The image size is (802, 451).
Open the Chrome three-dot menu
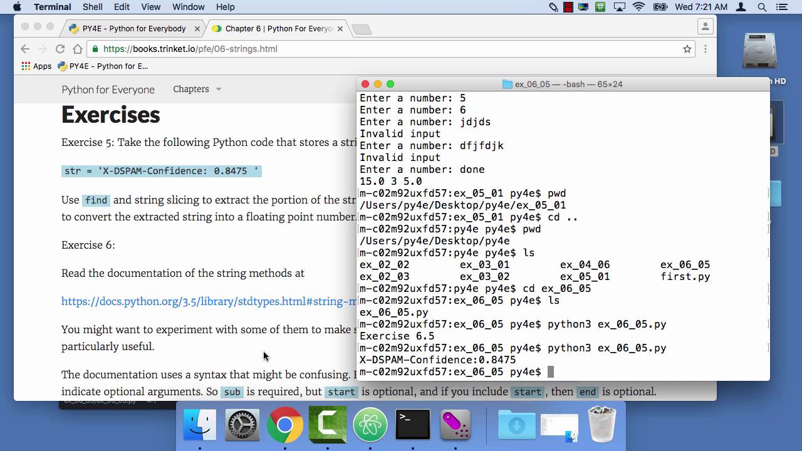tap(706, 49)
